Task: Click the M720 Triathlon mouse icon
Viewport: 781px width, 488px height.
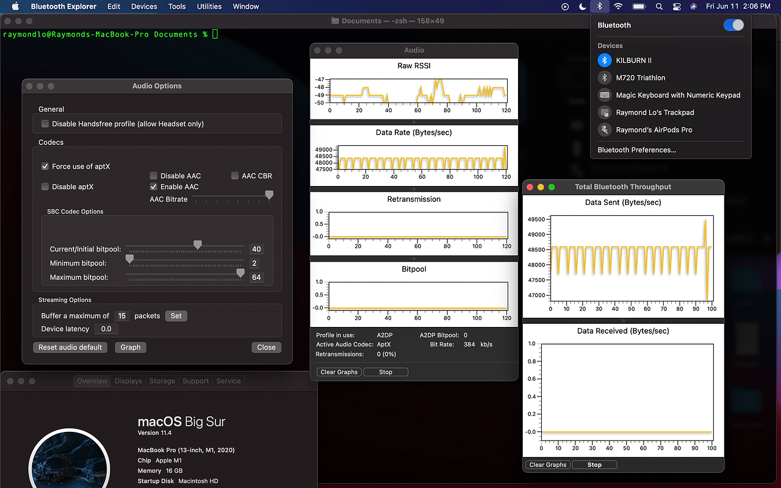Action: (604, 77)
